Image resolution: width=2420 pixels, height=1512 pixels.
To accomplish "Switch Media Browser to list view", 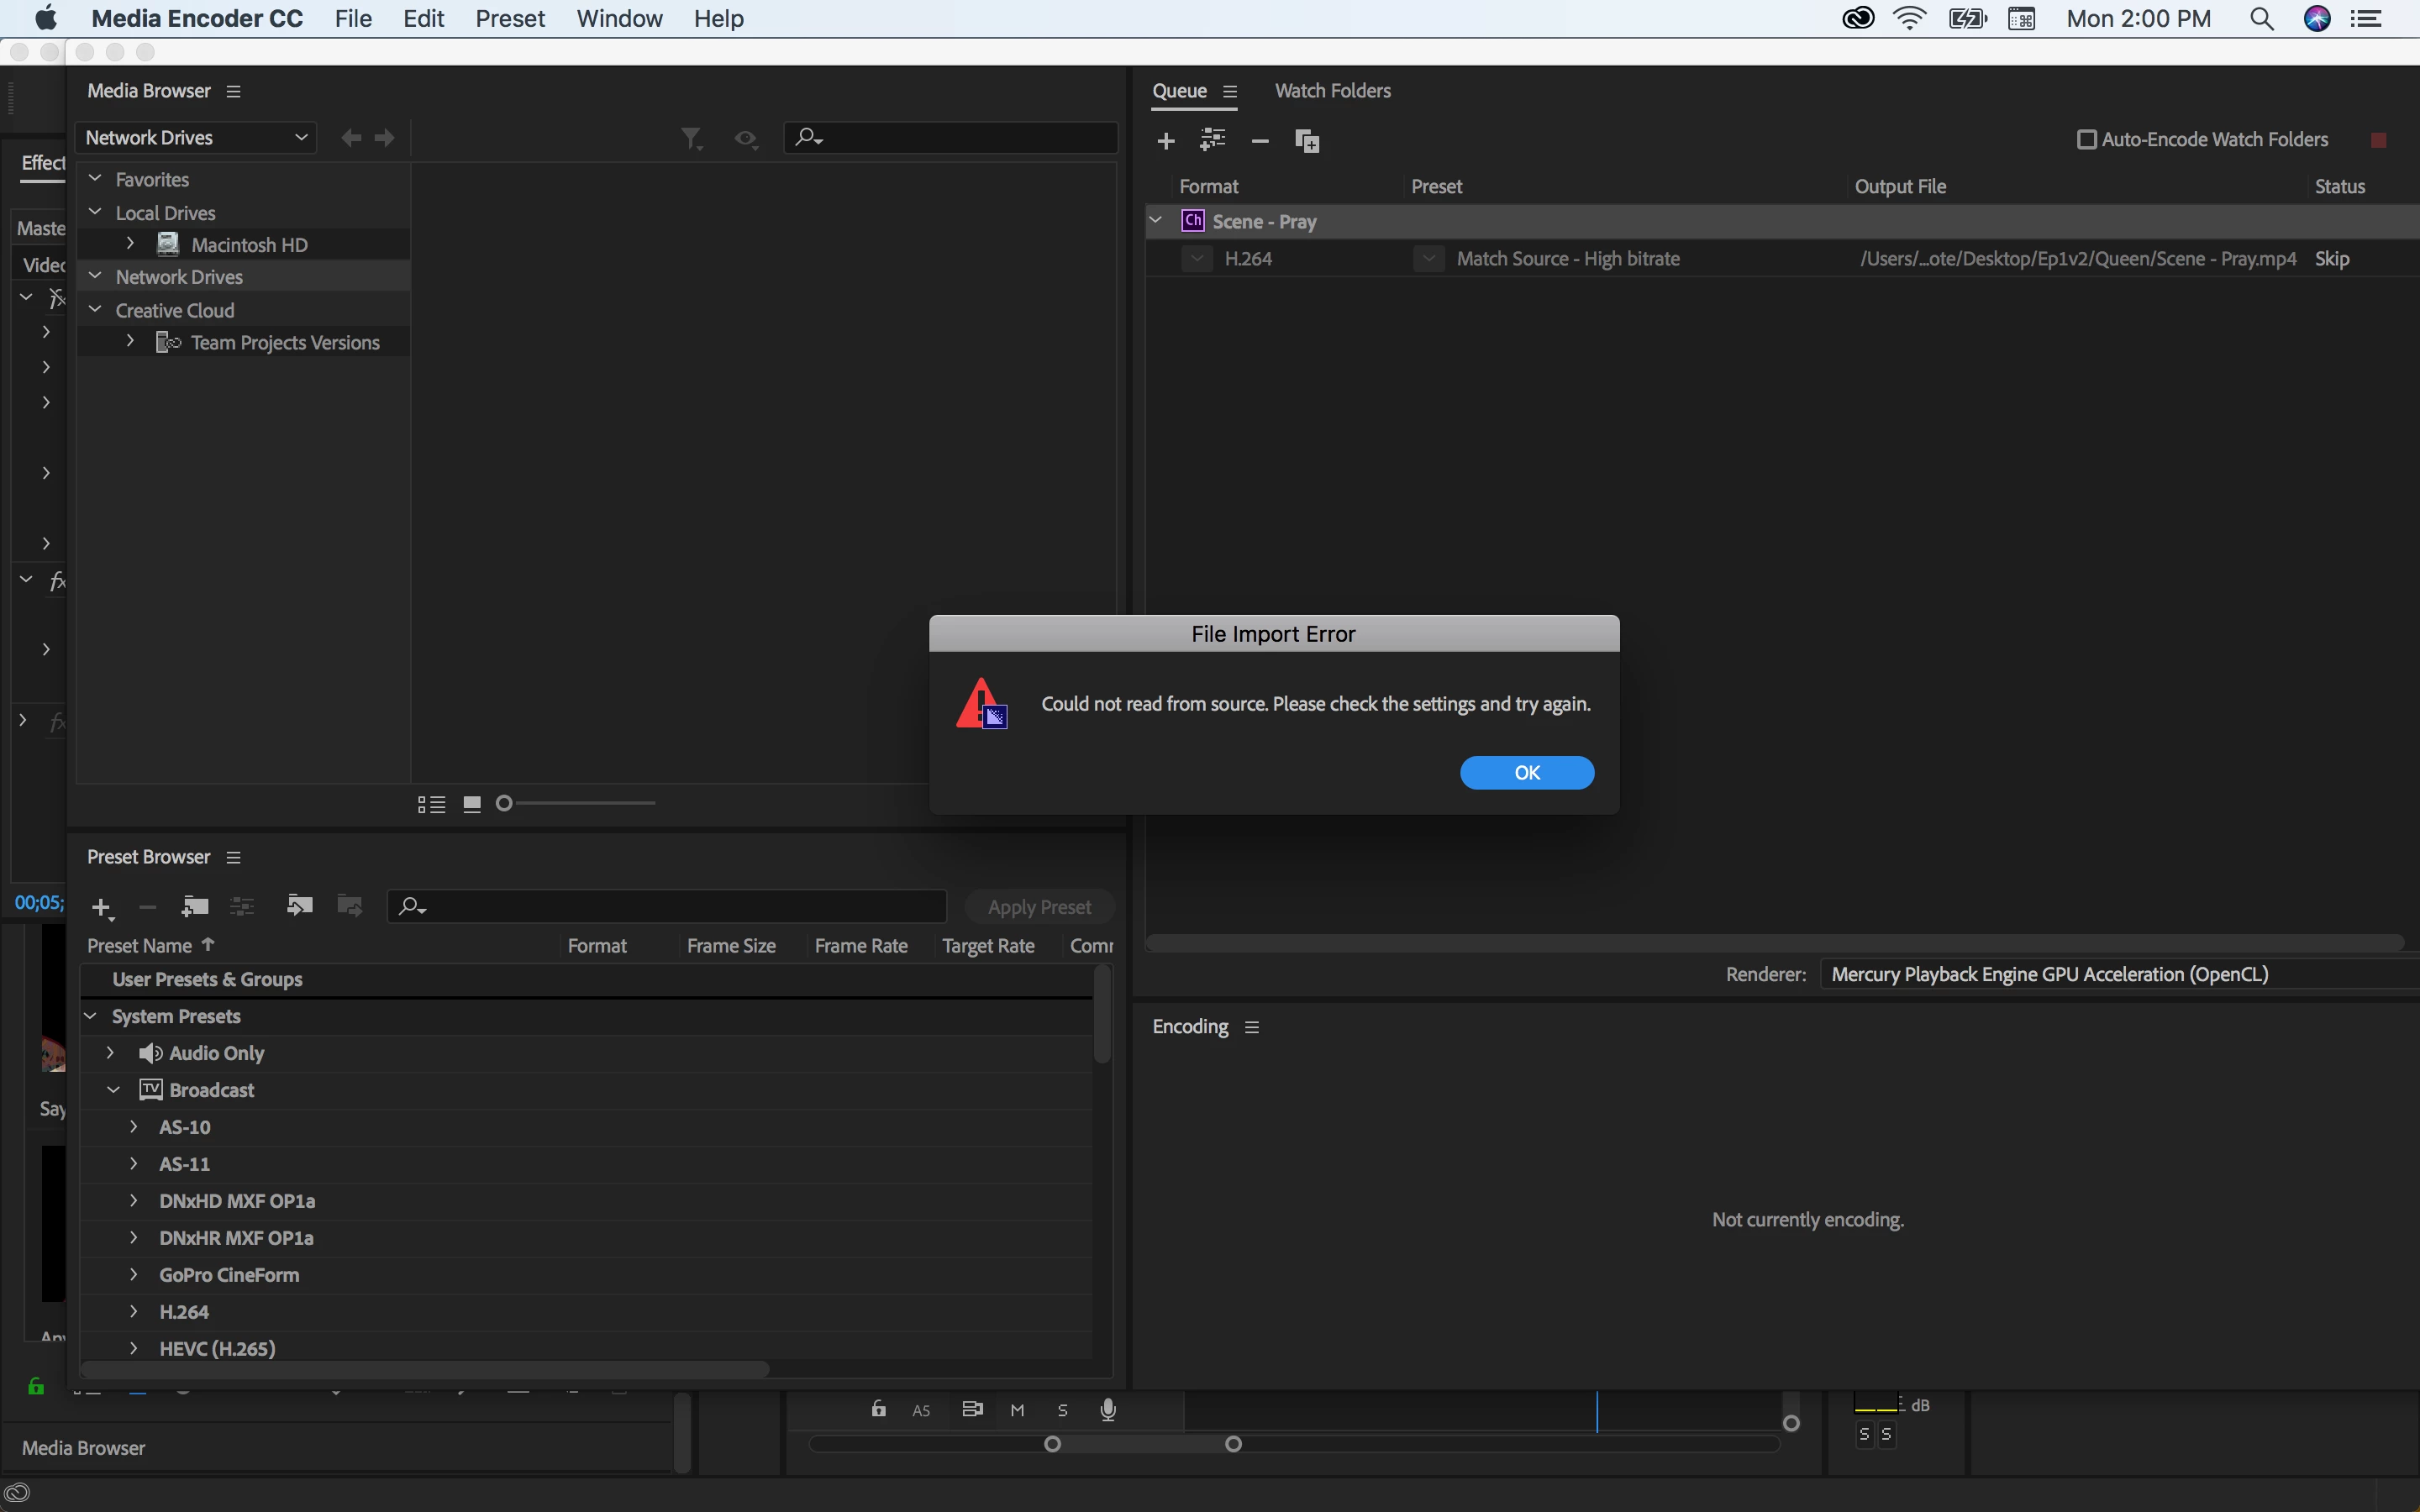I will 431,804.
